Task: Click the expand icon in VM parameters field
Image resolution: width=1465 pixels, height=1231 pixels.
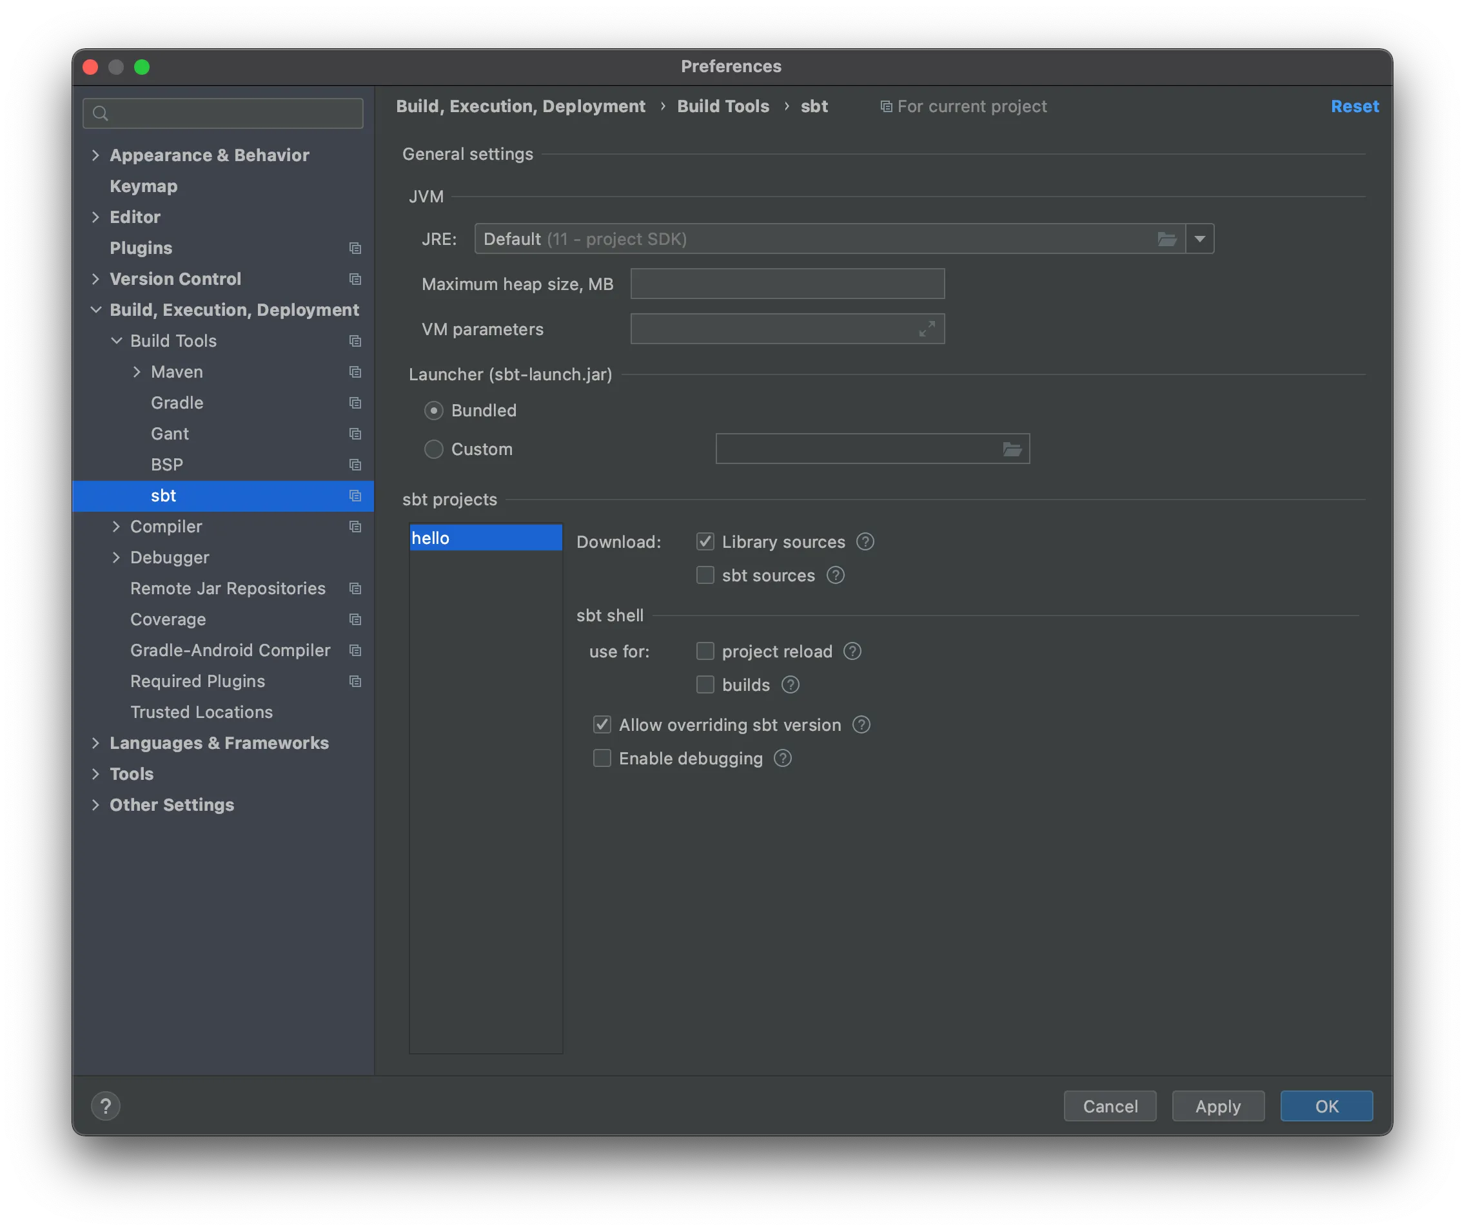Action: 927,329
